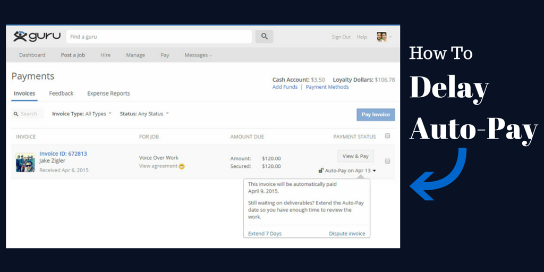Viewport: 544px width, 272px height.
Task: Focus the invoices Search field
Action: point(28,114)
